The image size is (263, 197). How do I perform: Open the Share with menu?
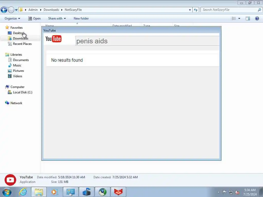tap(57, 18)
